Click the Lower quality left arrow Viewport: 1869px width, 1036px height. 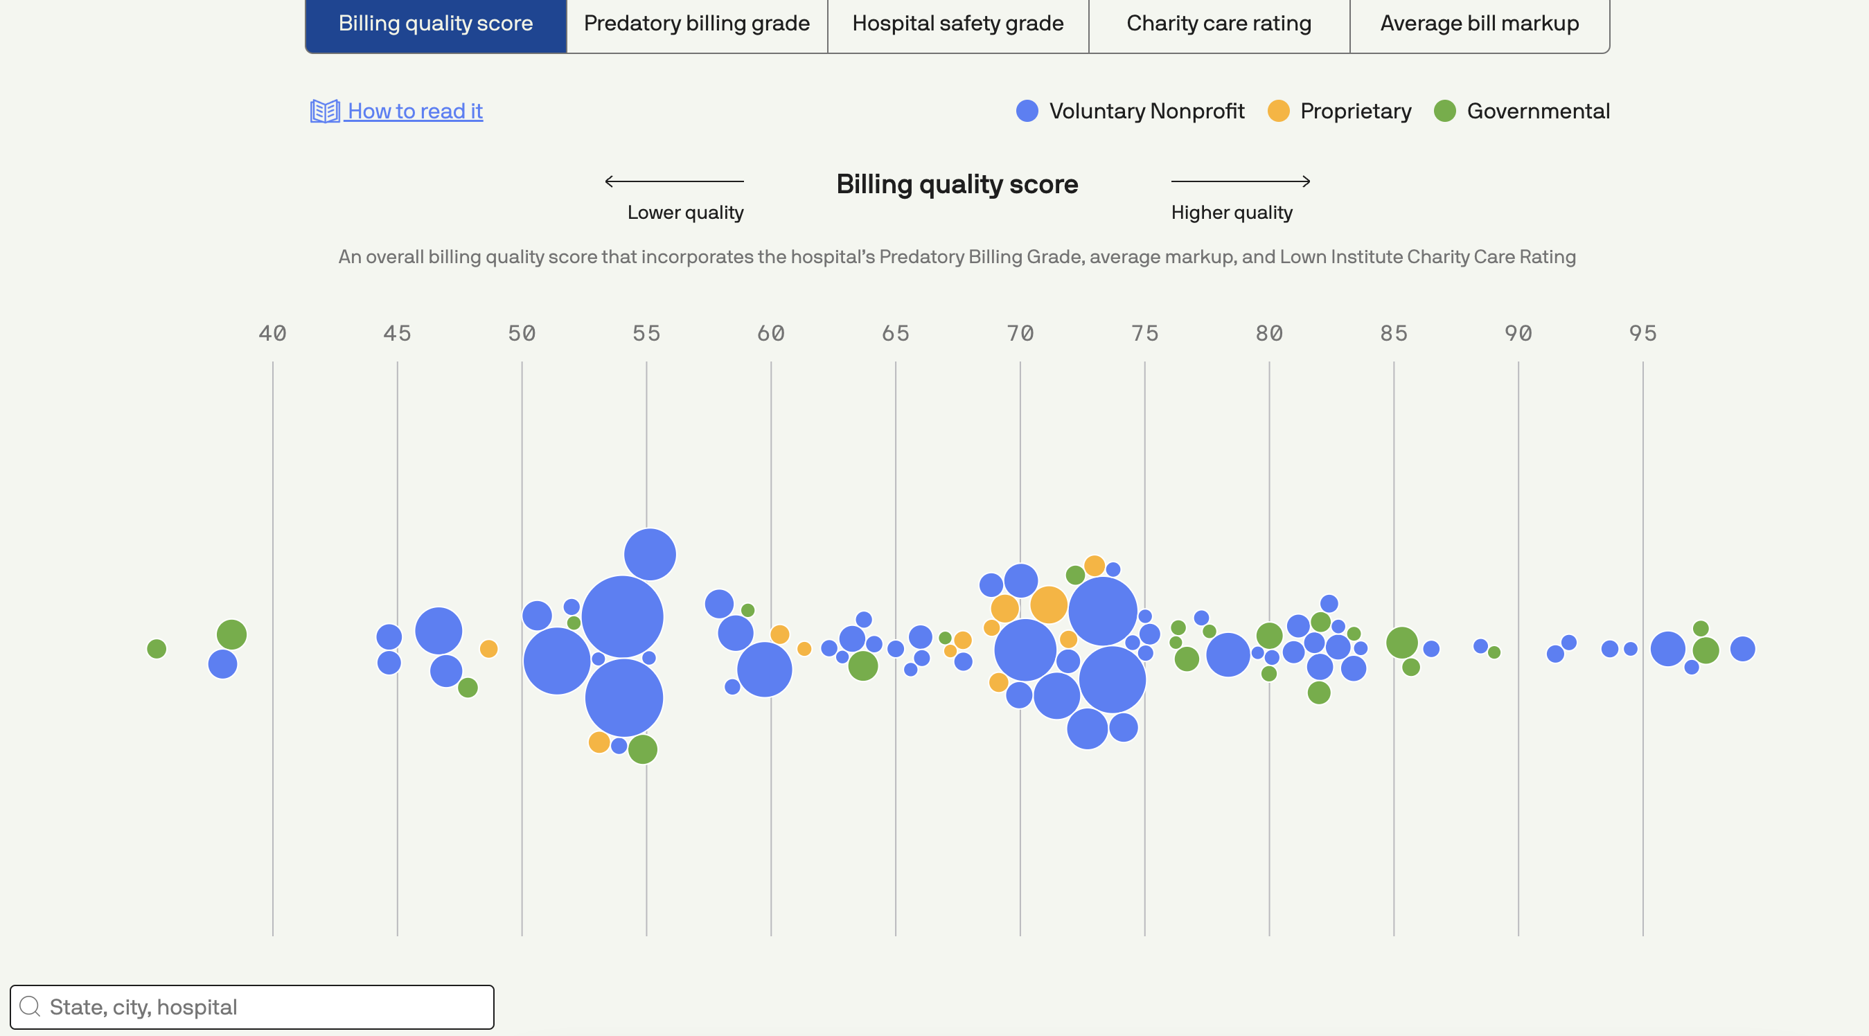point(674,181)
